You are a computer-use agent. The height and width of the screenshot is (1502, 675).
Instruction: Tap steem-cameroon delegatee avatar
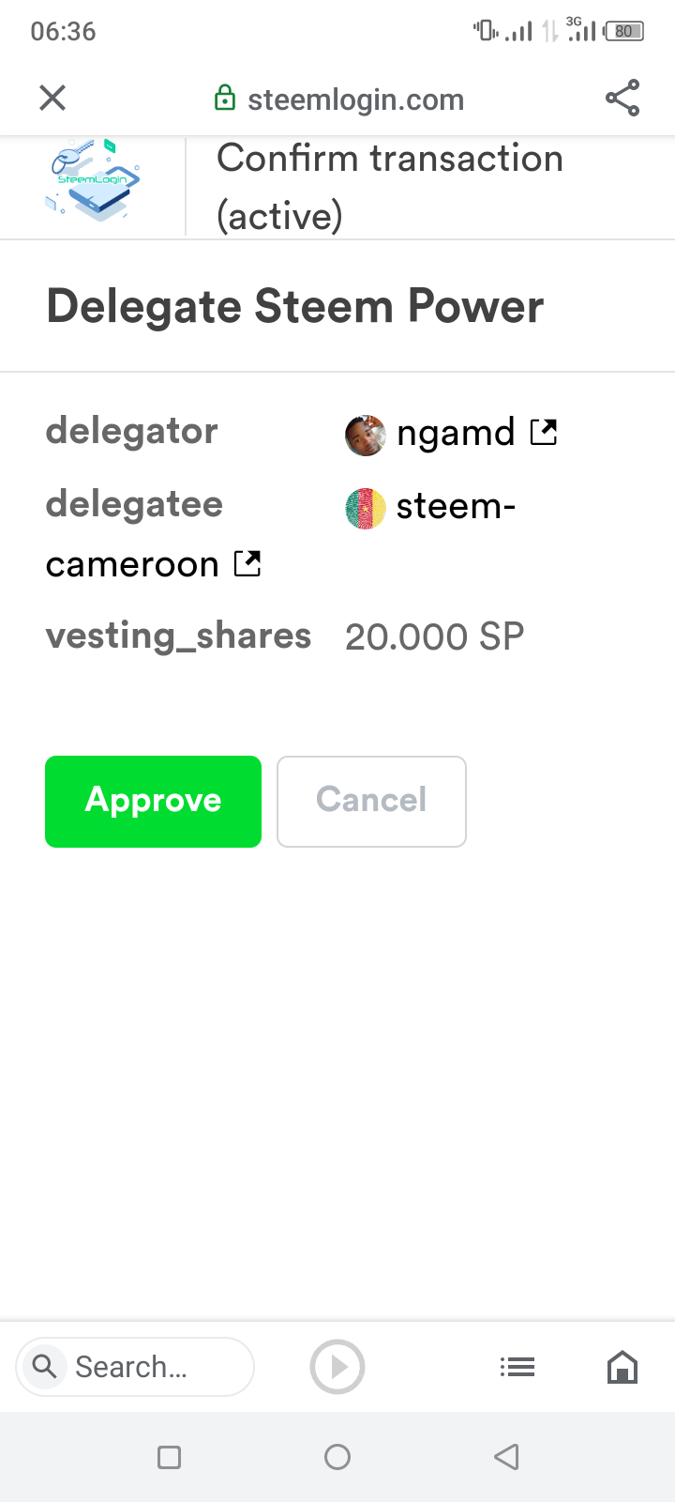point(365,508)
